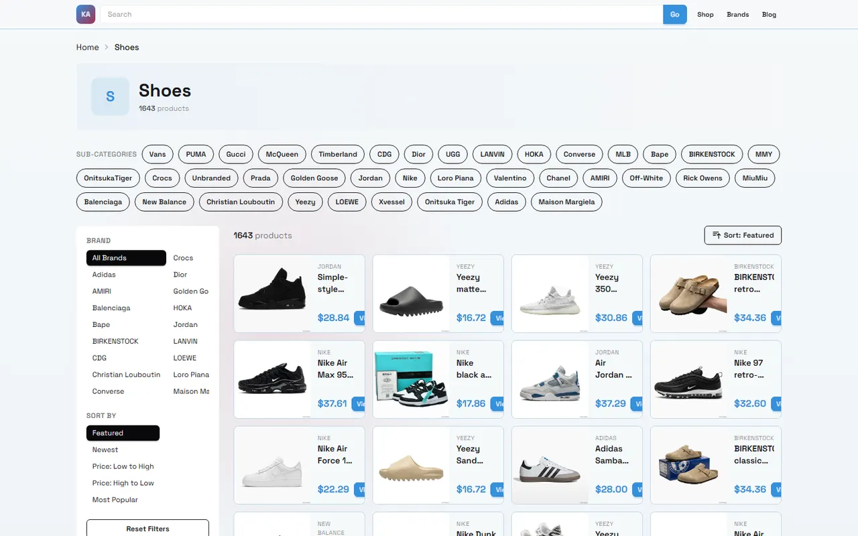The height and width of the screenshot is (536, 858).
Task: Click the Reset Filters button
Action: [147, 529]
